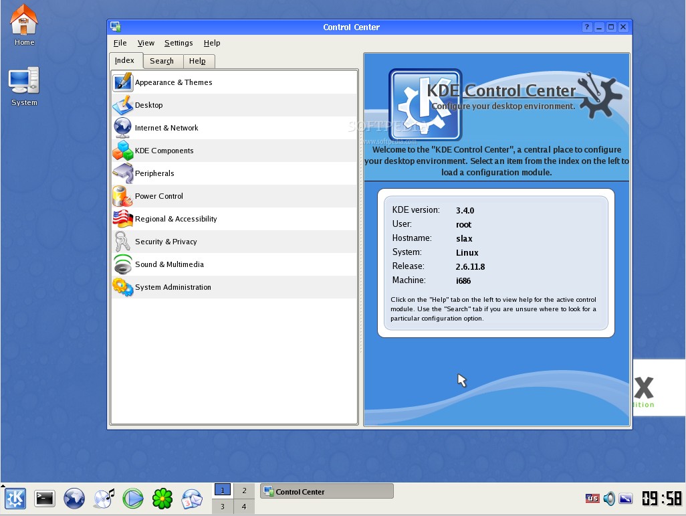
Task: Switch to the Index tab
Action: [126, 60]
